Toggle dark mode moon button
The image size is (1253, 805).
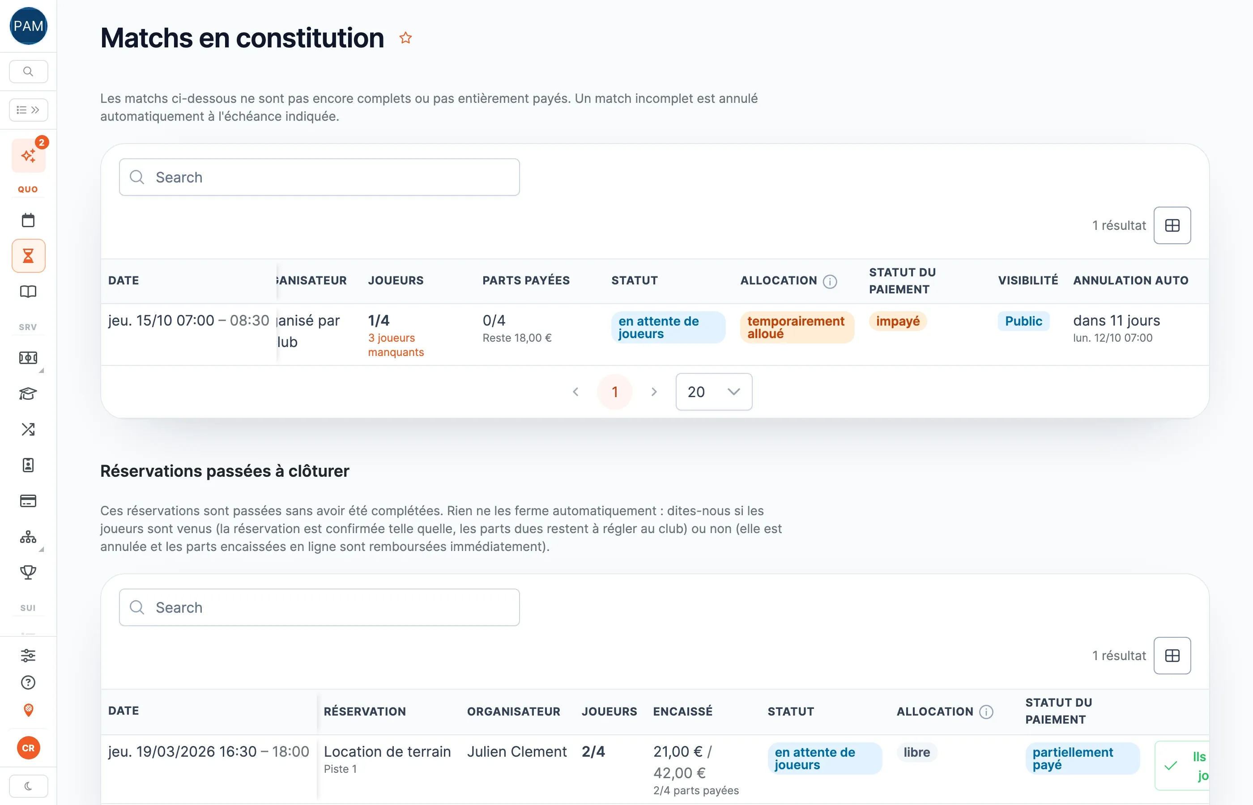pyautogui.click(x=28, y=786)
